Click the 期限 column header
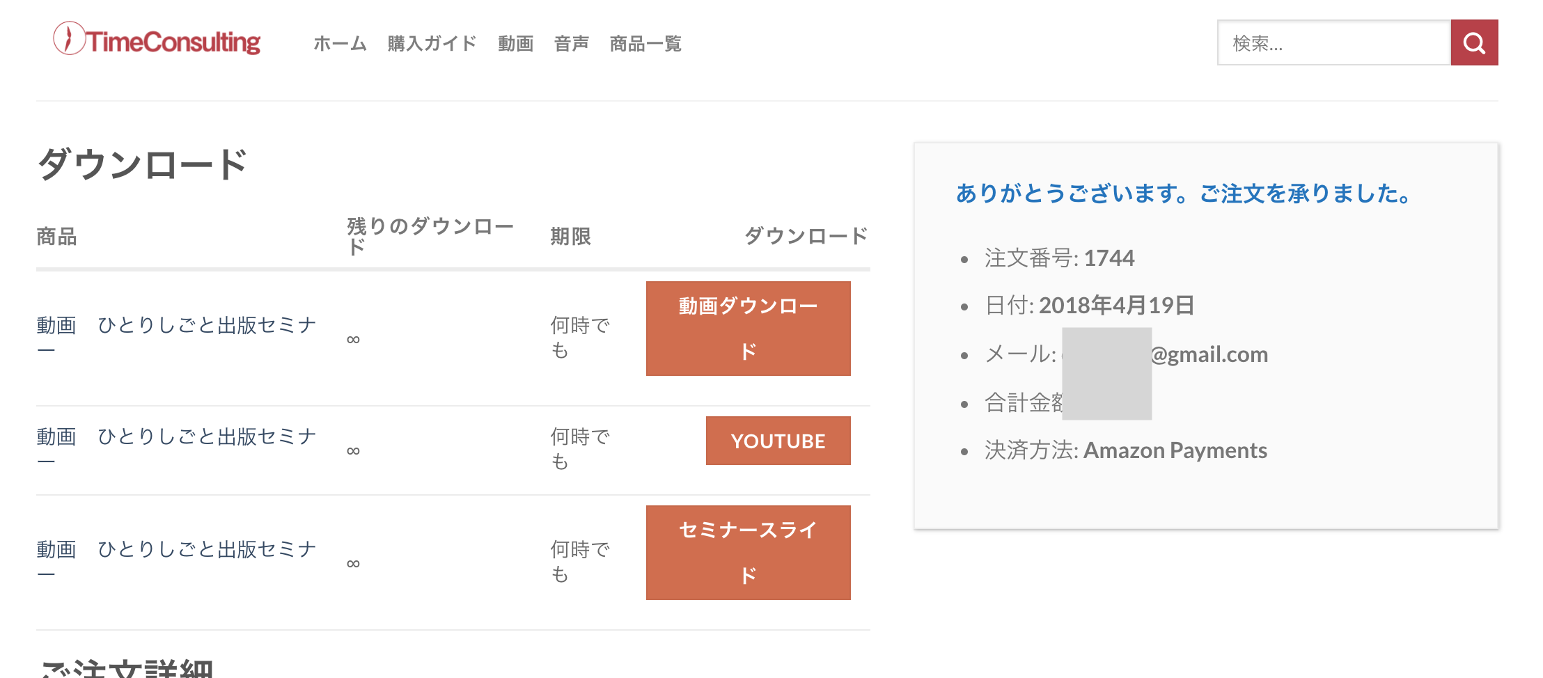The height and width of the screenshot is (678, 1543). tap(570, 237)
